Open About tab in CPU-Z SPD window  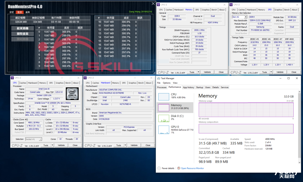pos(295,10)
